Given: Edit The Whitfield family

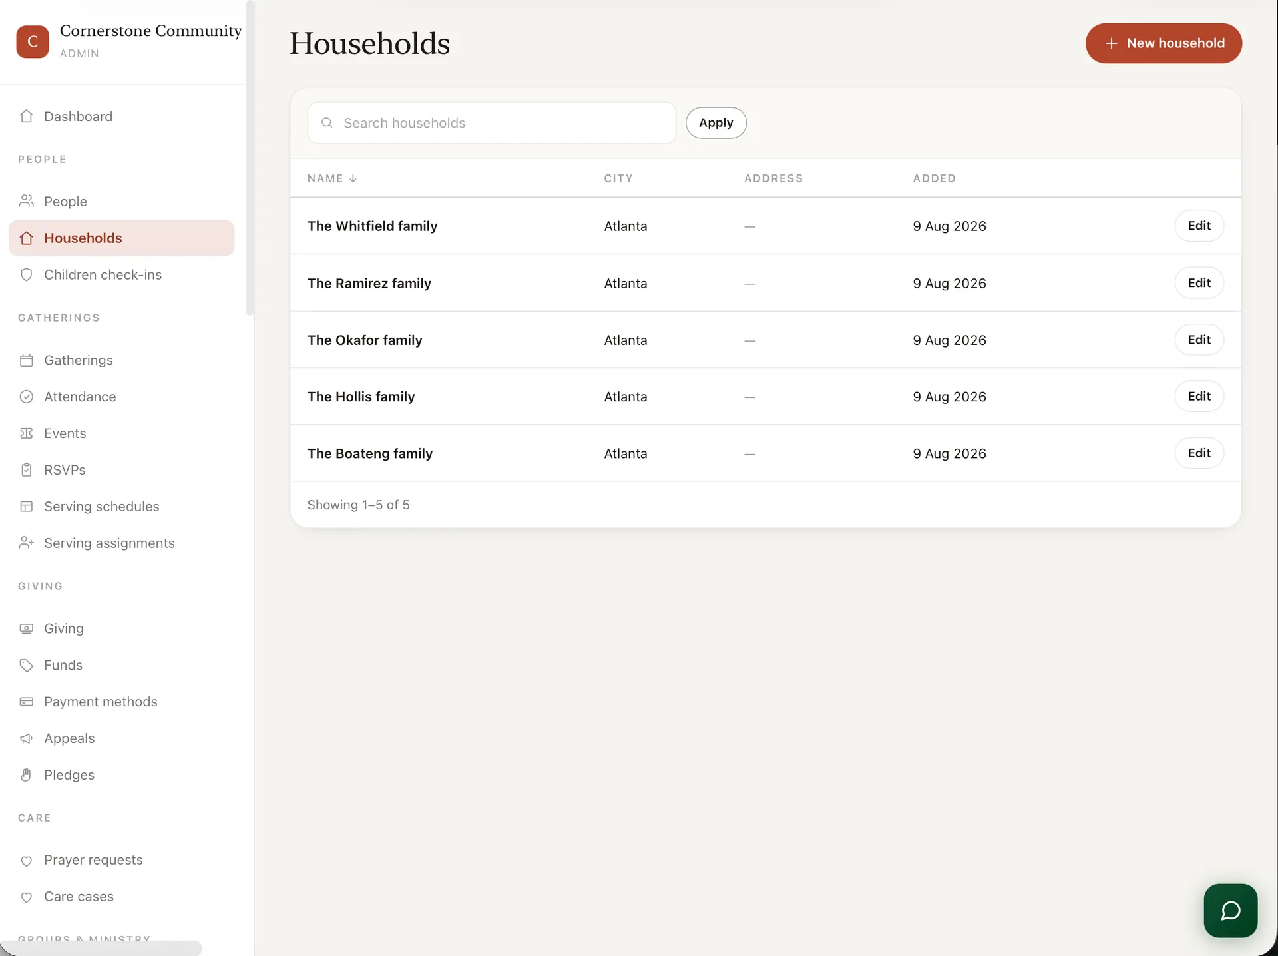Looking at the screenshot, I should click(1199, 226).
